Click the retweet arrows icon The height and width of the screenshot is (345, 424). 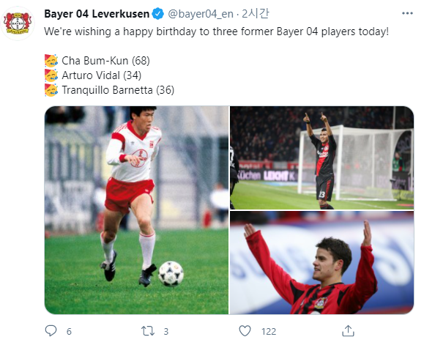coord(148,331)
